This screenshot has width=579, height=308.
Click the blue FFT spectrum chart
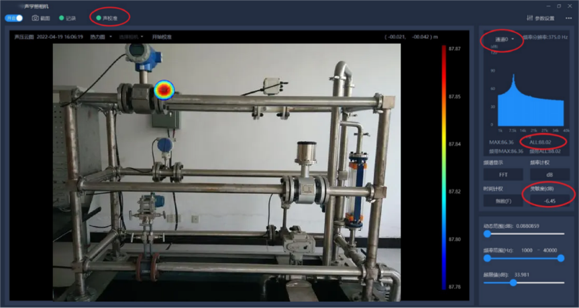tap(531, 101)
